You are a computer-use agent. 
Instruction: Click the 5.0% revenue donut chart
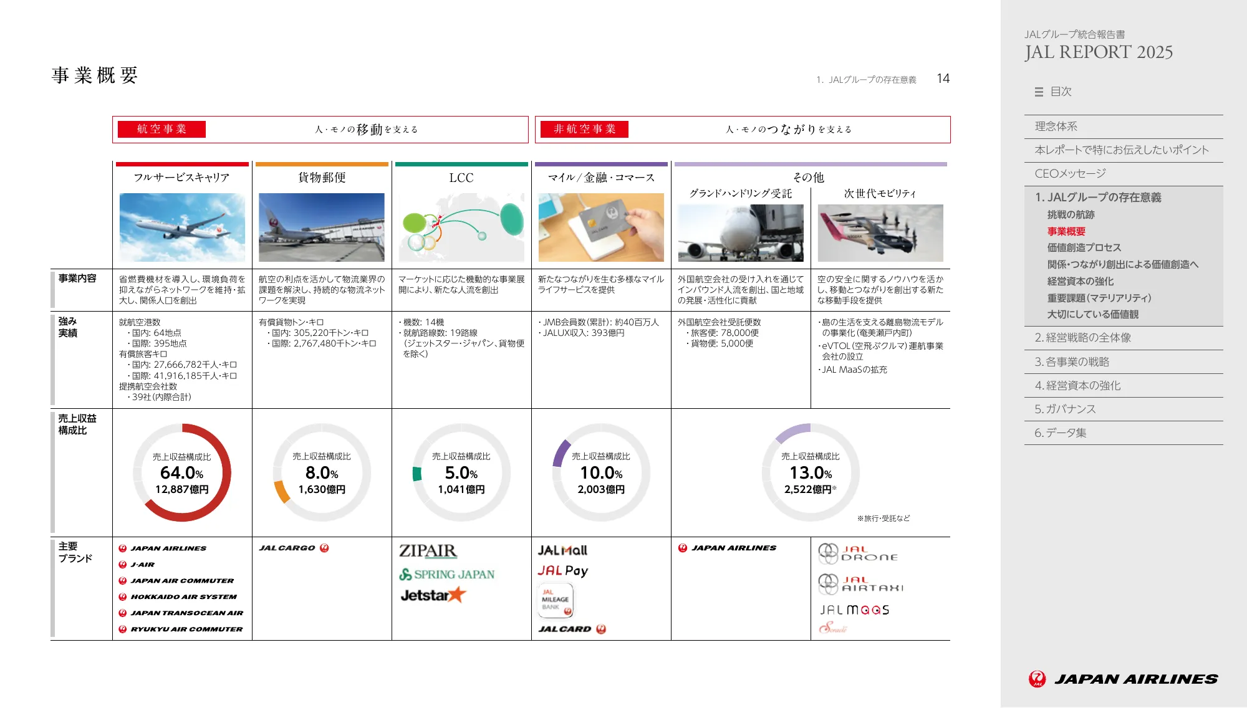point(461,472)
